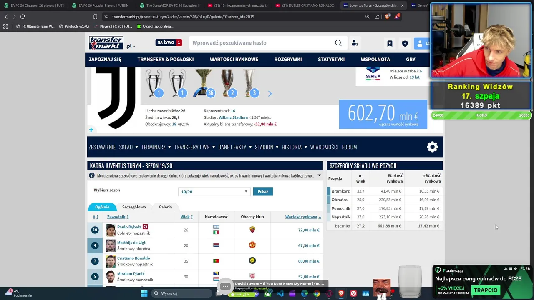This screenshot has width=534, height=300.
Task: Click the Pokaż button
Action: pyautogui.click(x=263, y=191)
